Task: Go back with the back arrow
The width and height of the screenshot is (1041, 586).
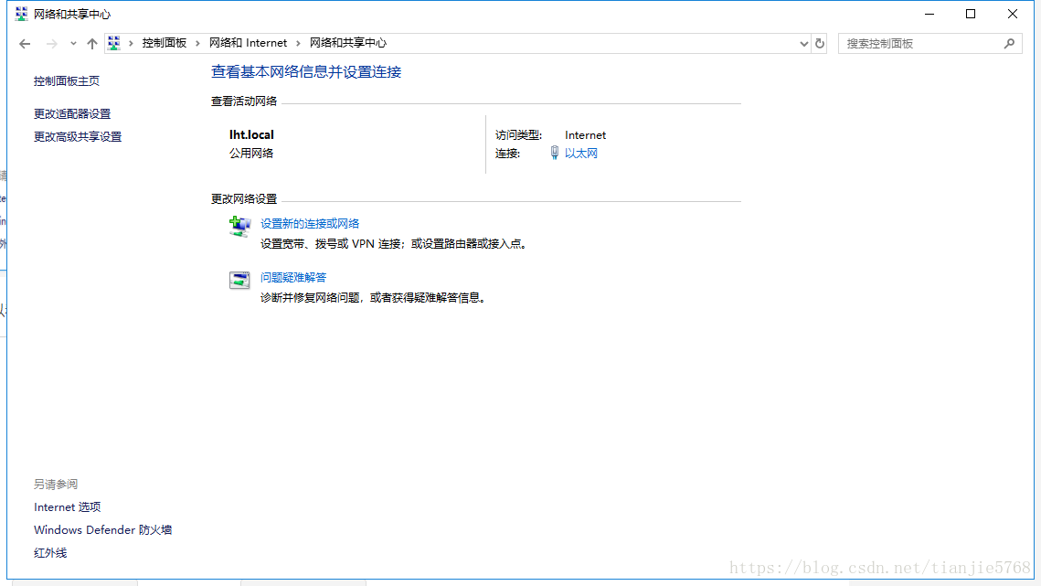Action: 25,44
